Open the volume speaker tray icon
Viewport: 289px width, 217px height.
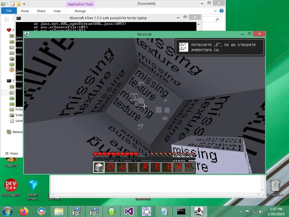(x=261, y=211)
